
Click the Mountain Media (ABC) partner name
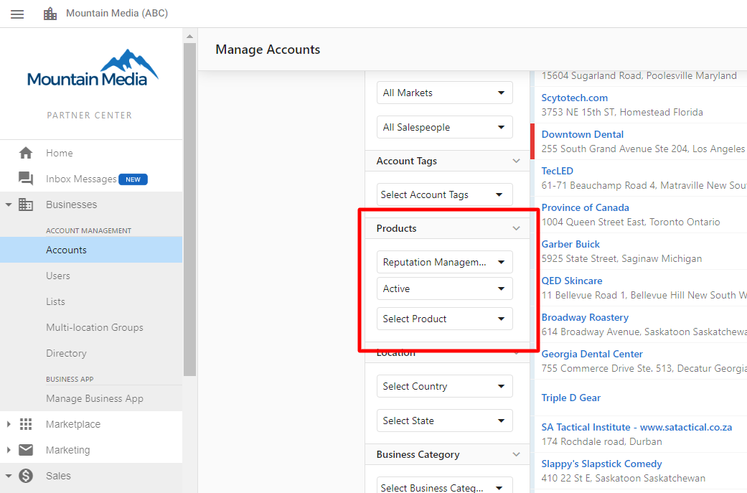(117, 14)
